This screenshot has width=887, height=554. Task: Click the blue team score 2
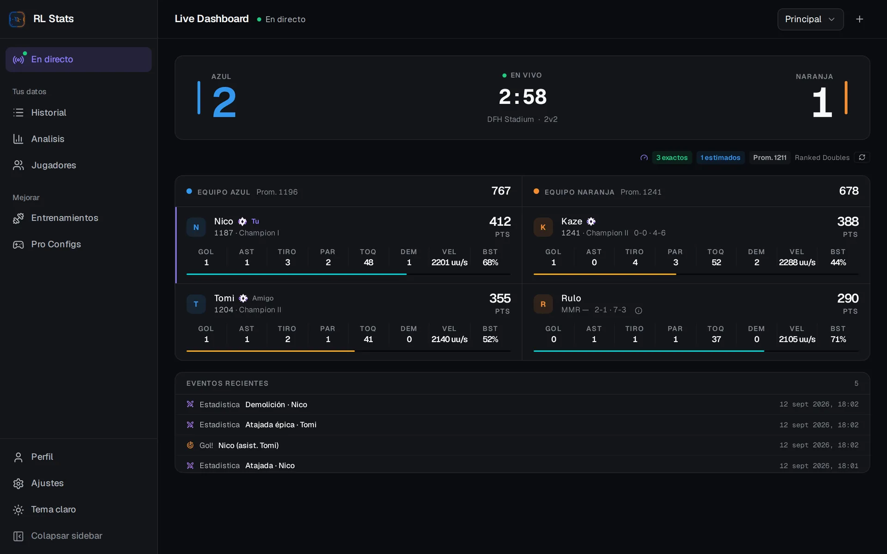pos(225,102)
